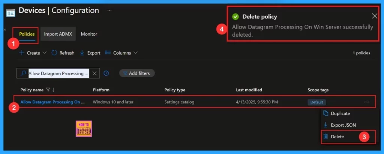Image resolution: width=384 pixels, height=154 pixels.
Task: Click the Delete trash can icon
Action: 326,137
